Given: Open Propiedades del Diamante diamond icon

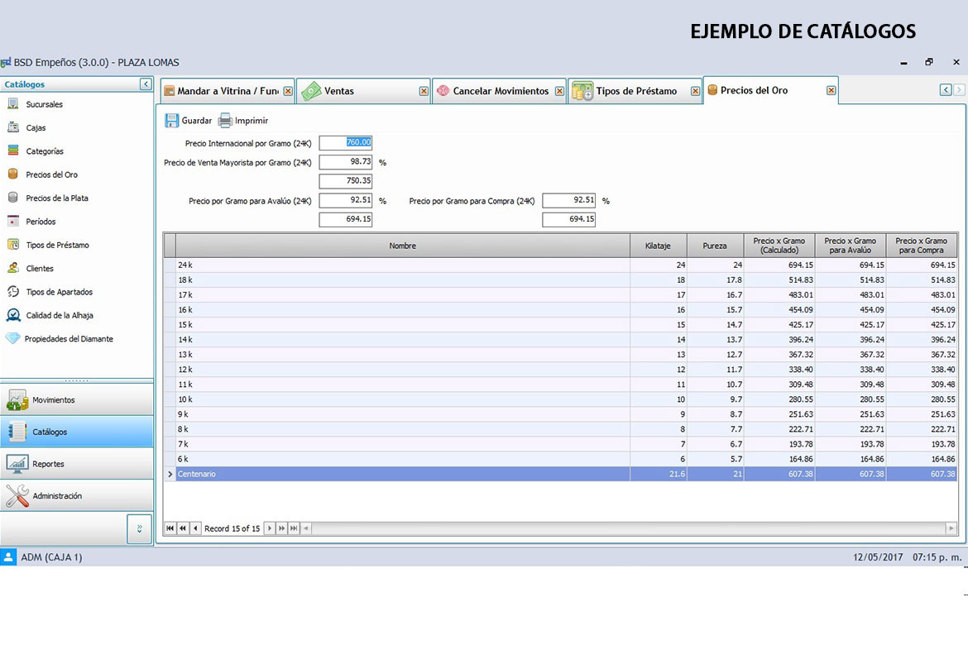Looking at the screenshot, I should click(x=13, y=338).
